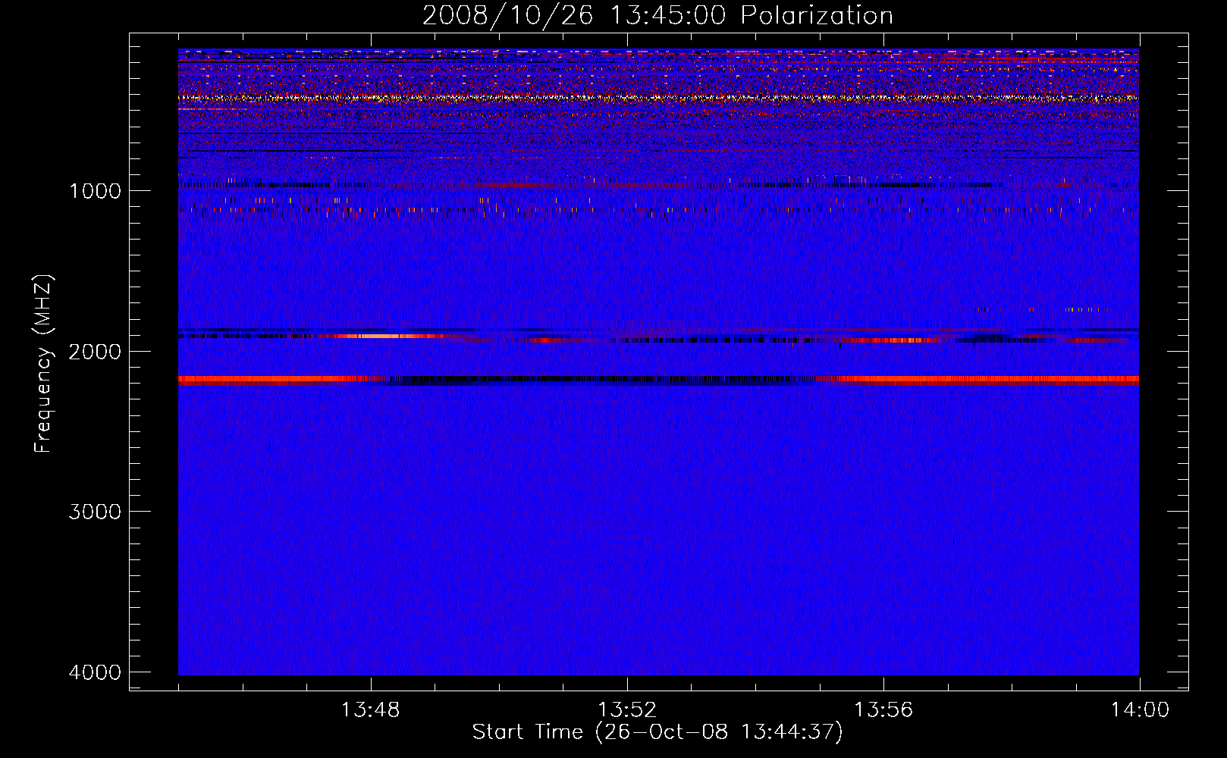This screenshot has width=1227, height=758.
Task: Click the '13:48' time tick label
Action: (370, 710)
